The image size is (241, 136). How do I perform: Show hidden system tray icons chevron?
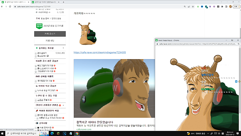pos(208,134)
